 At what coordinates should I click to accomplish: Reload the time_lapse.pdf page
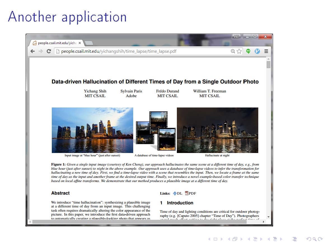click(x=49, y=51)
